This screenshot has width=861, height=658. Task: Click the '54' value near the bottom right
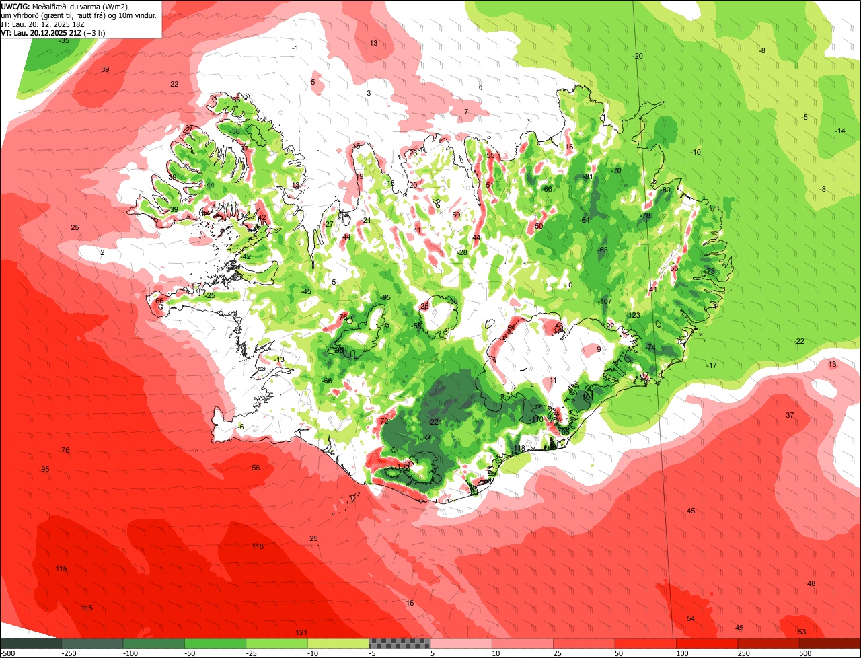click(691, 618)
